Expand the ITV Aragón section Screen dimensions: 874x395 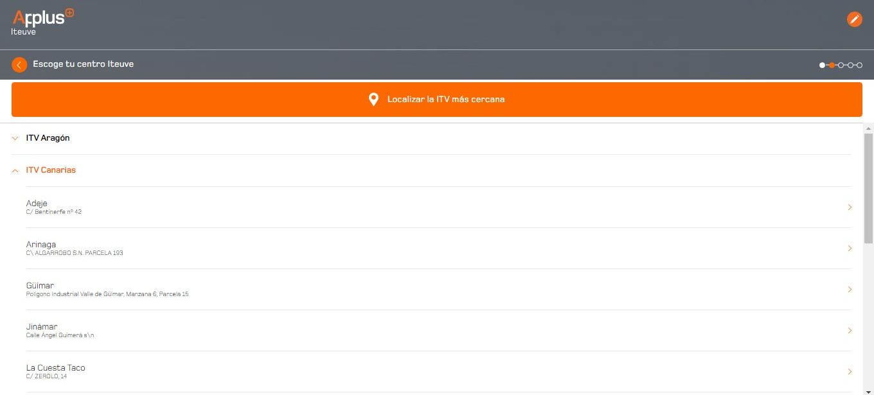point(432,138)
